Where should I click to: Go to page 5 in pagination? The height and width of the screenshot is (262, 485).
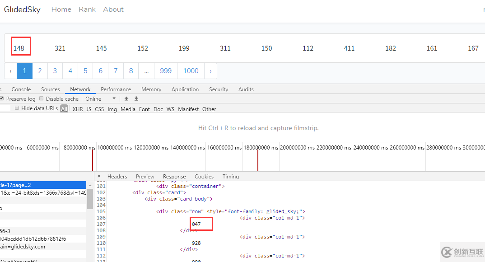[x=85, y=71]
